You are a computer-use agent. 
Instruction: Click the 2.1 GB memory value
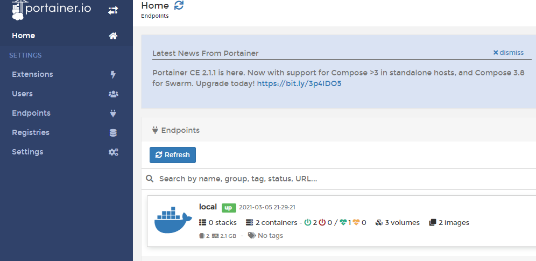[228, 236]
